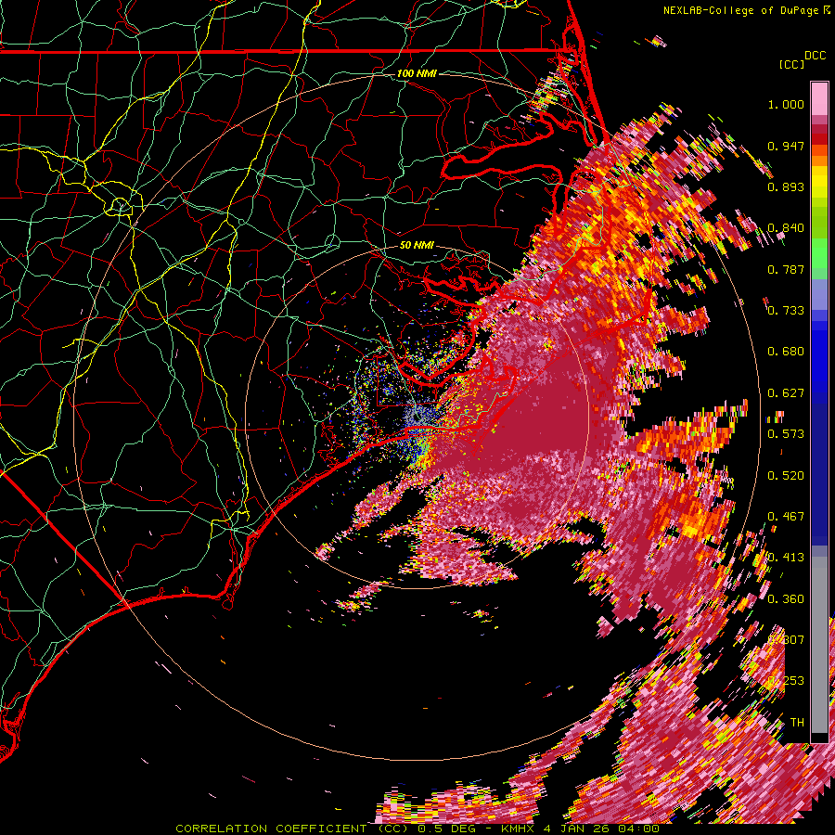Click the Correlation Coefficient caption at the bottom
The height and width of the screenshot is (835, 835).
coord(417,829)
